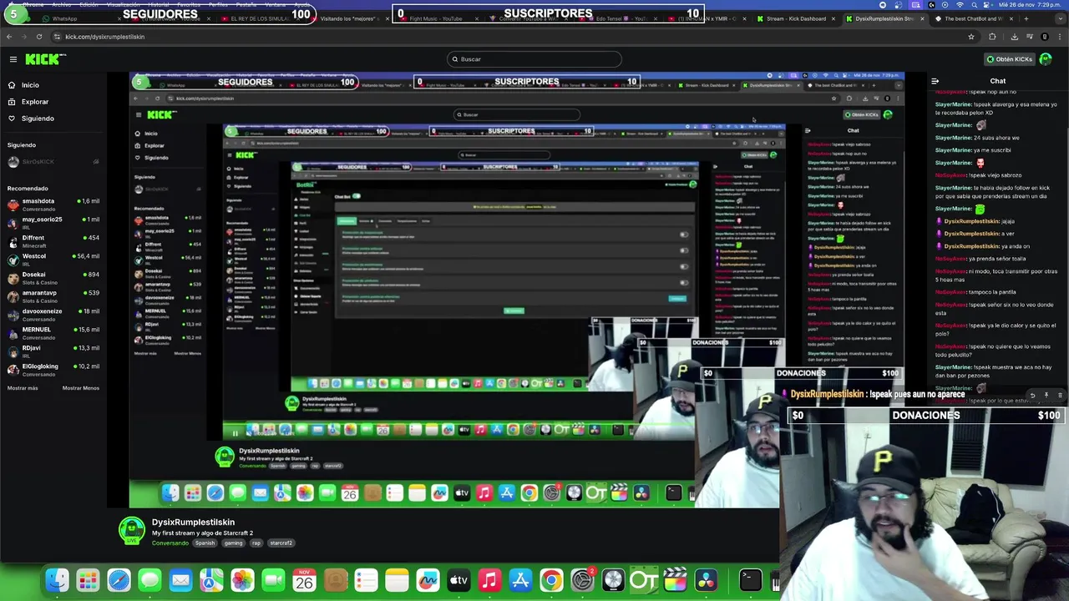
Task: Open Messages from the Dock
Action: [x=149, y=580]
